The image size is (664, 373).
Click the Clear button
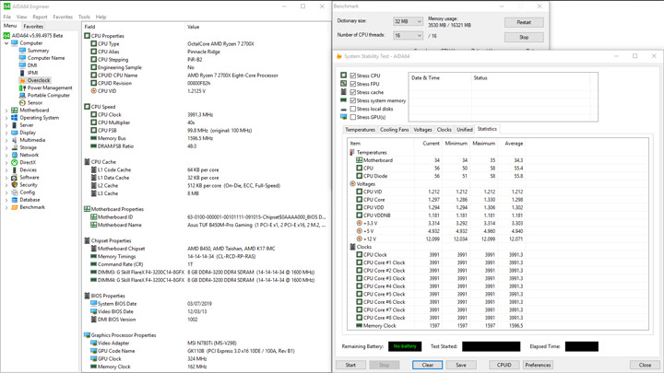coord(427,365)
